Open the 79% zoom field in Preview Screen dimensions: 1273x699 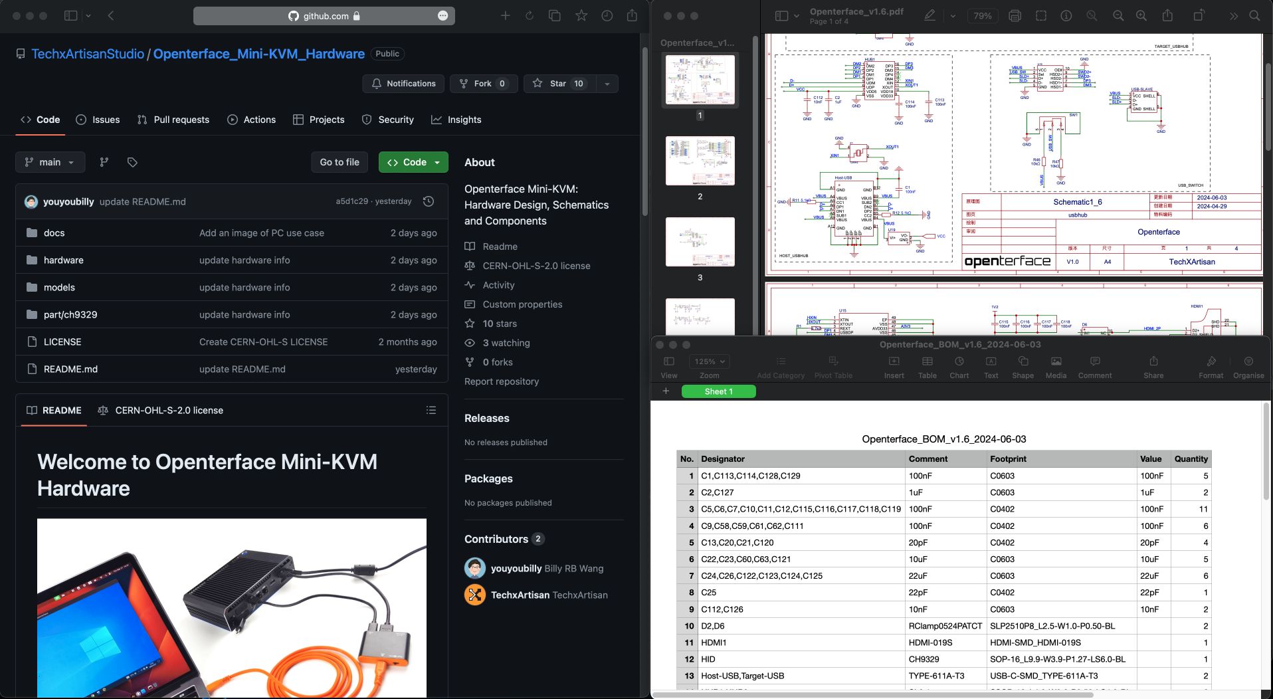tap(982, 16)
